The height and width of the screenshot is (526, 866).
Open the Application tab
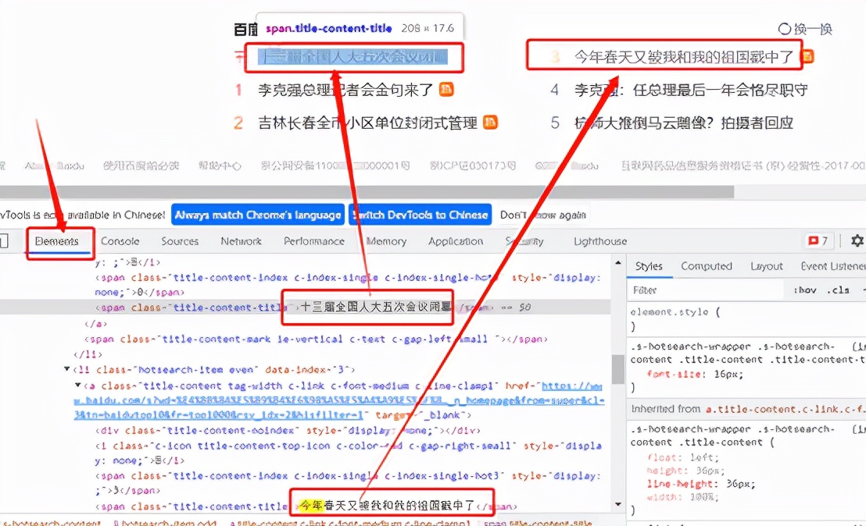(x=456, y=241)
